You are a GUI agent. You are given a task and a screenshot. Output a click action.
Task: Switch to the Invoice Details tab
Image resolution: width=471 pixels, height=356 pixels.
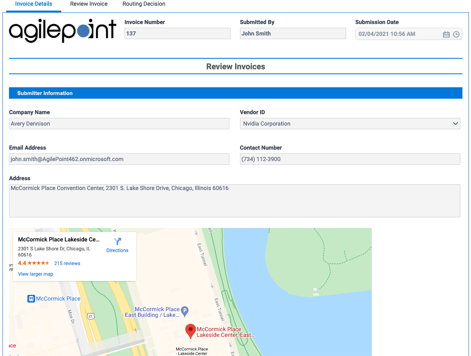pyautogui.click(x=33, y=4)
